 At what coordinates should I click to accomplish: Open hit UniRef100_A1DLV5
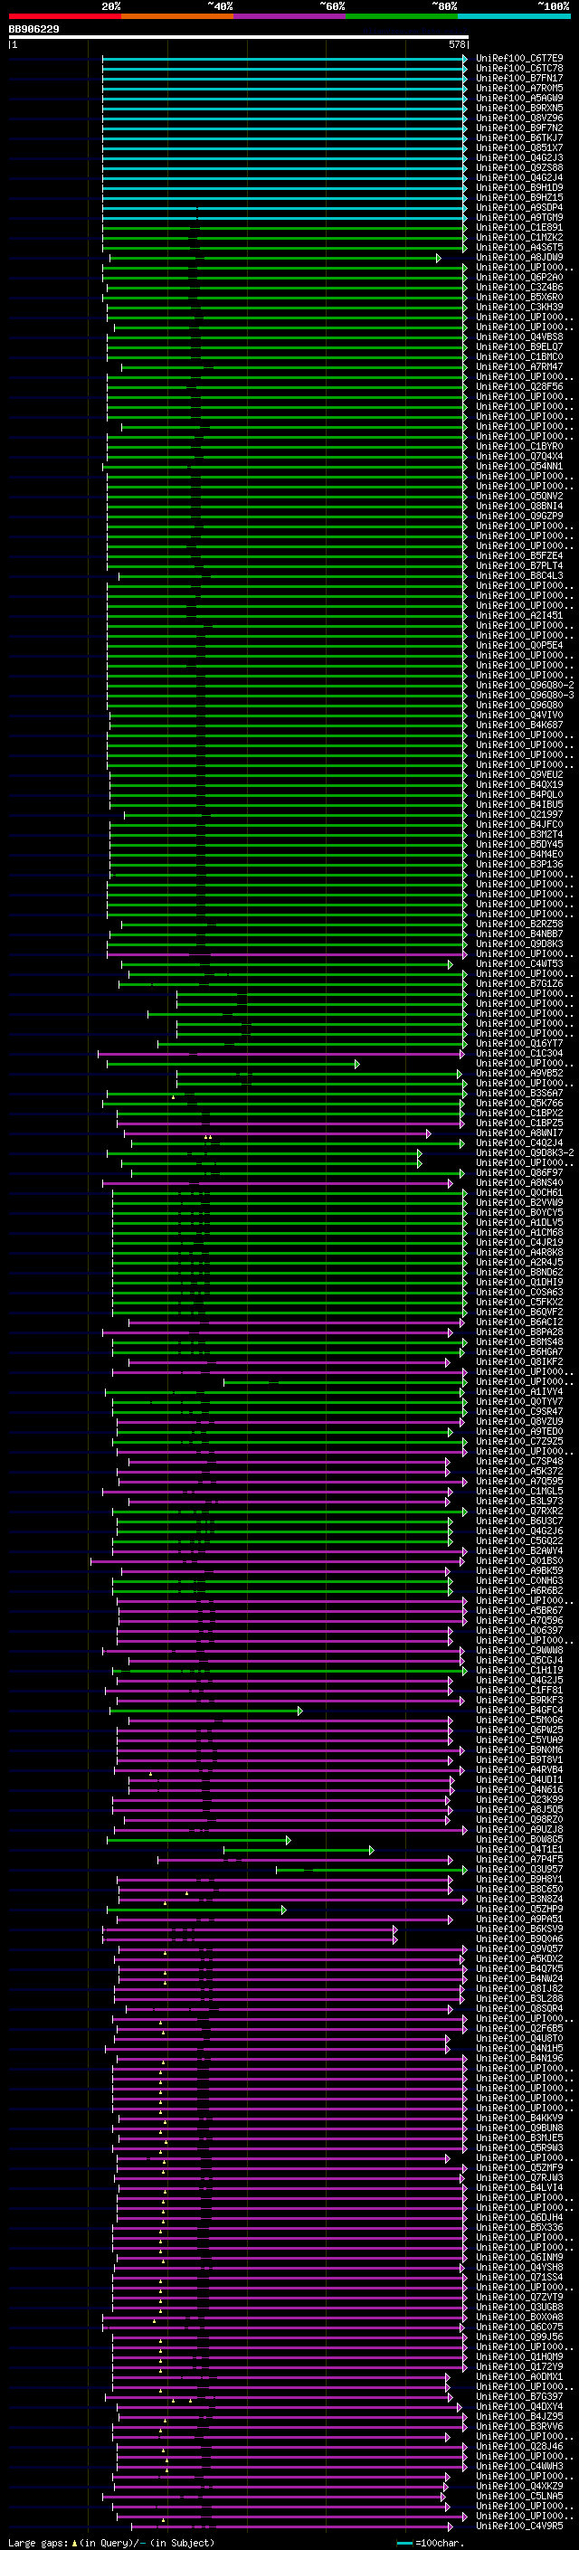[x=519, y=1223]
